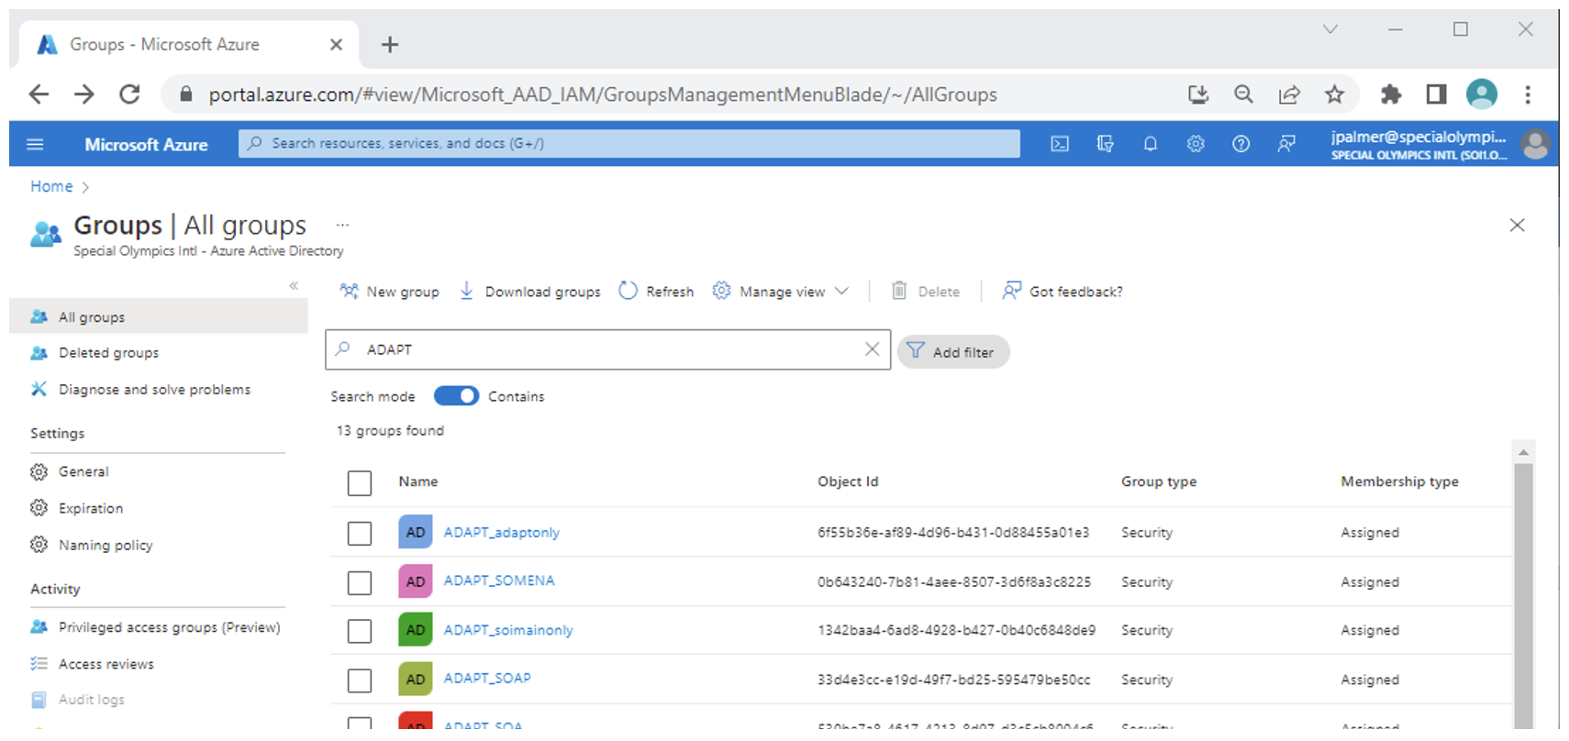Viewport: 1569px width, 741px height.
Task: Open the browser tab search chevron
Action: pyautogui.click(x=1330, y=29)
